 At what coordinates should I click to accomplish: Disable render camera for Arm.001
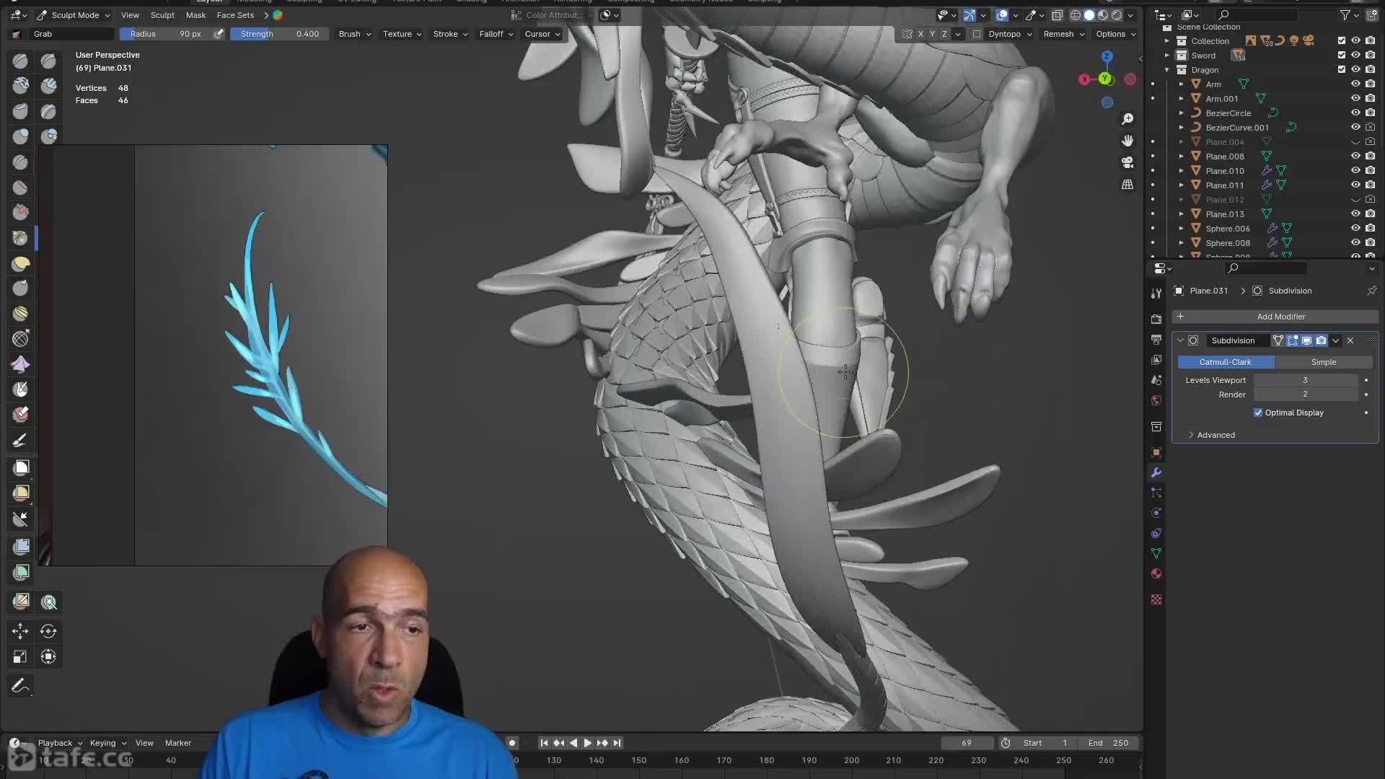(x=1370, y=98)
